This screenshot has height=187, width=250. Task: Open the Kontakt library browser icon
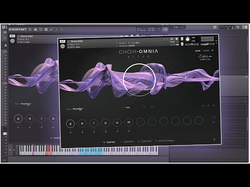tap(30, 30)
